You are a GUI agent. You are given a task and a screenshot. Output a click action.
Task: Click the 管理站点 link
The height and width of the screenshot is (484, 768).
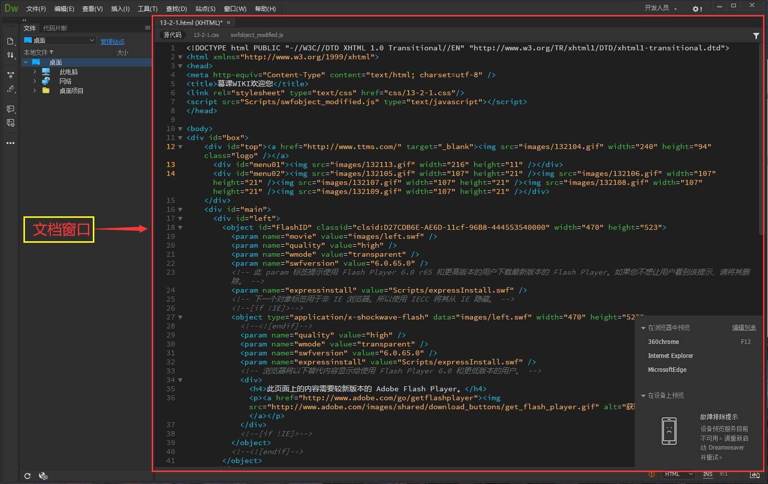click(x=112, y=41)
